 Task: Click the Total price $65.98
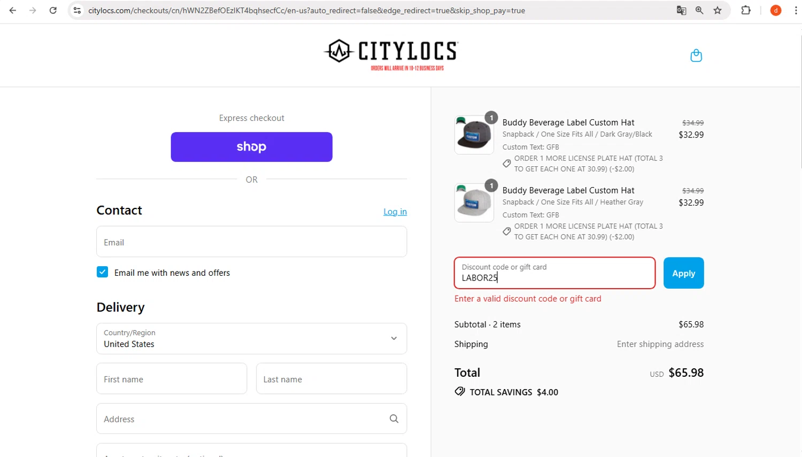point(686,373)
